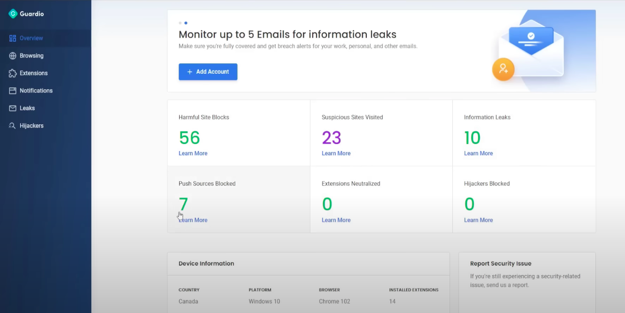The width and height of the screenshot is (625, 313).
Task: Click the Overview dashboard icon in sidebar
Action: 13,38
